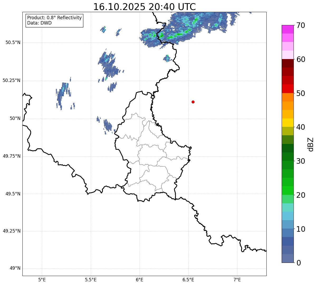Click the Data: DWD text
This screenshot has height=285, width=317.
[40, 23]
